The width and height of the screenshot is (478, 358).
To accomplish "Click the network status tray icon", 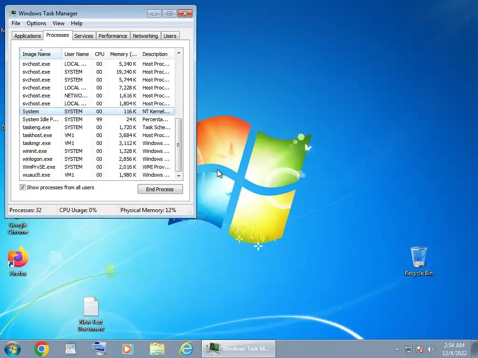I will coord(408,349).
